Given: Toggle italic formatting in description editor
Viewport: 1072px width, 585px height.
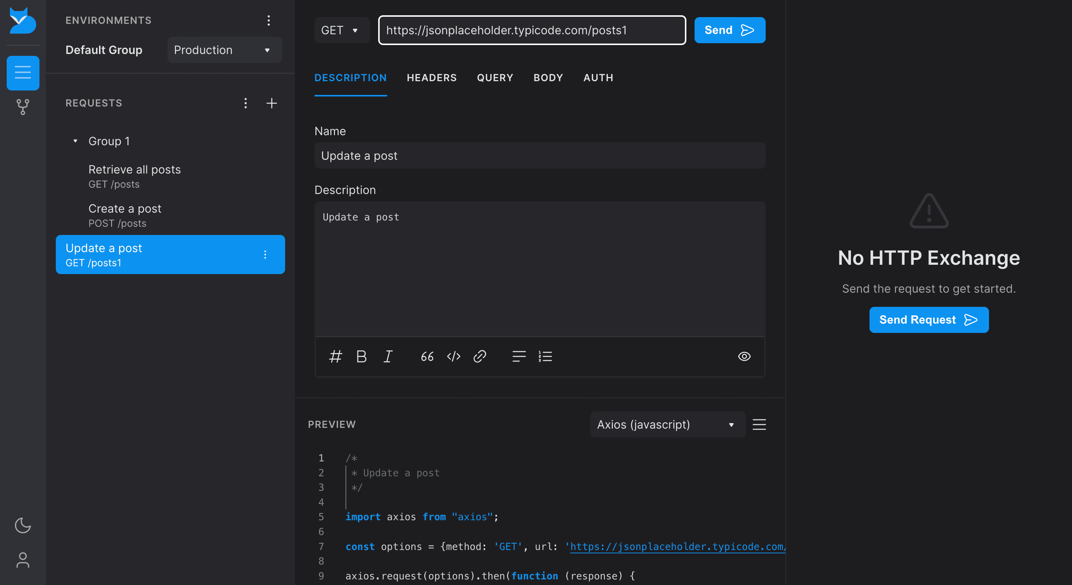Looking at the screenshot, I should [388, 356].
